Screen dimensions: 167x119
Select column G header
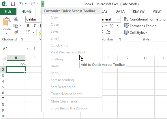pos(127,58)
